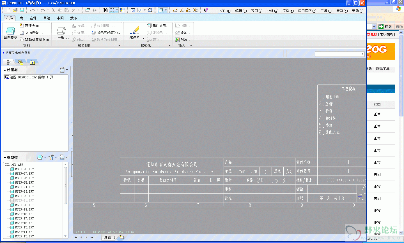Create a new file with the blank page icon
Image resolution: width=404 pixels, height=243 pixels.
coord(8,10)
